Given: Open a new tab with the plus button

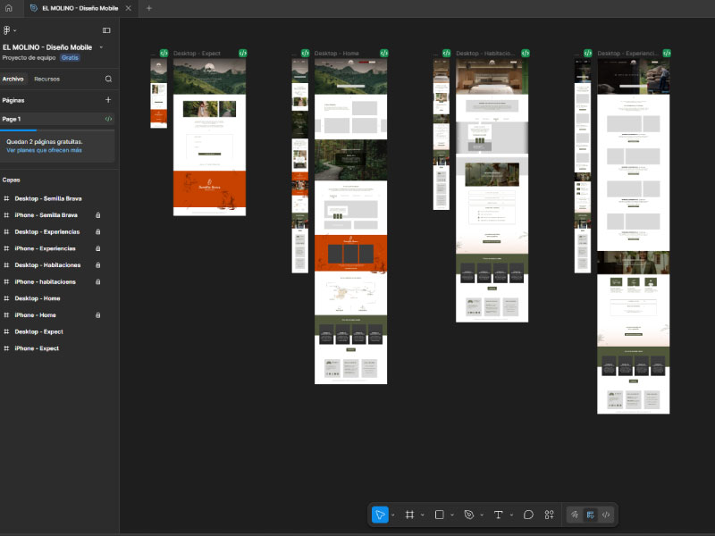Looking at the screenshot, I should tap(148, 8).
